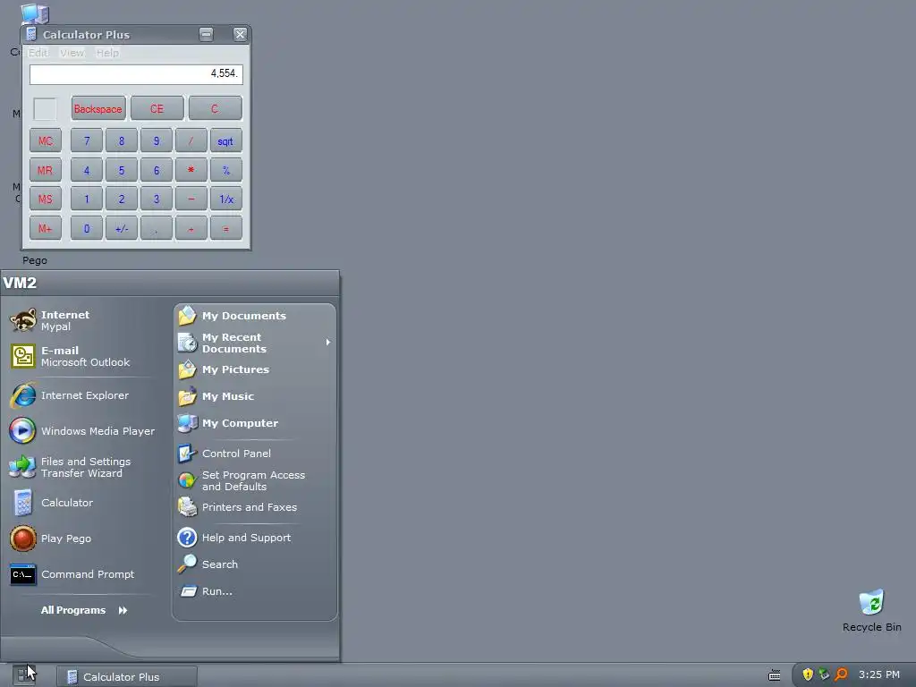Click digit 3 on calculator
916x687 pixels.
(156, 199)
